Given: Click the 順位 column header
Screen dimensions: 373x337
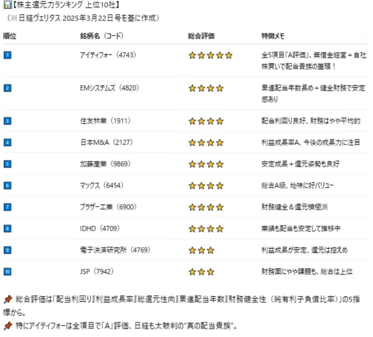Looking at the screenshot, I should point(10,36).
